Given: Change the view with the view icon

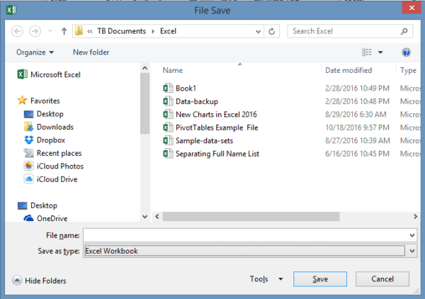Looking at the screenshot, I should [x=367, y=52].
